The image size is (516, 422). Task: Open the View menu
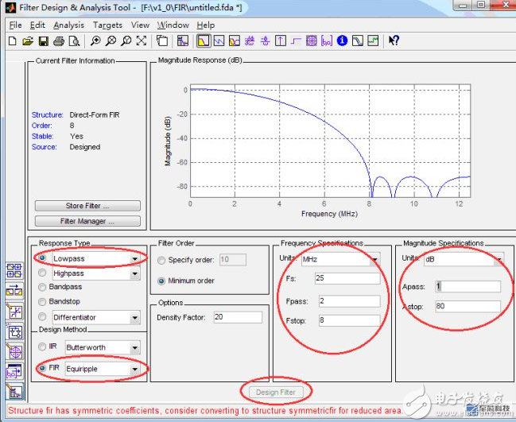[140, 25]
